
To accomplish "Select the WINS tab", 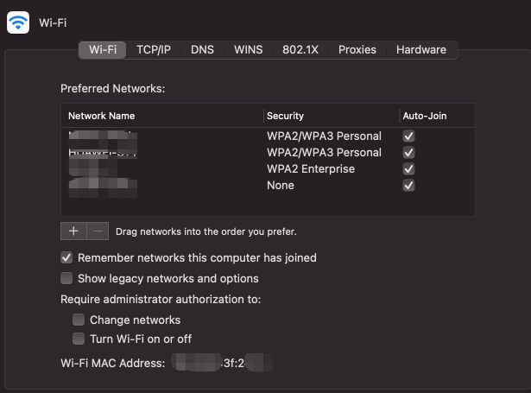I will [x=249, y=50].
